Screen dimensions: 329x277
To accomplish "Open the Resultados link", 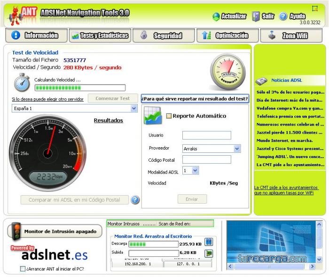I will tap(108, 120).
